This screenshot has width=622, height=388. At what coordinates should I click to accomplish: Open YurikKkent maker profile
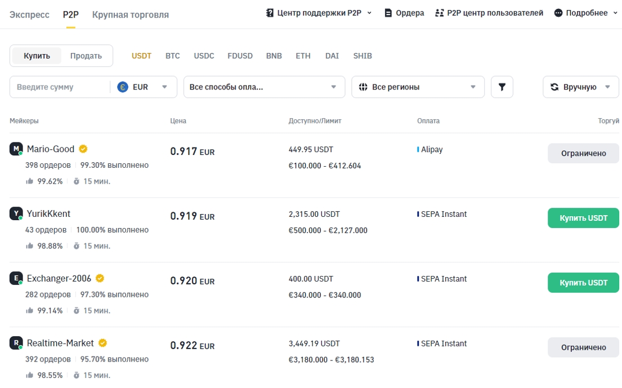click(48, 213)
